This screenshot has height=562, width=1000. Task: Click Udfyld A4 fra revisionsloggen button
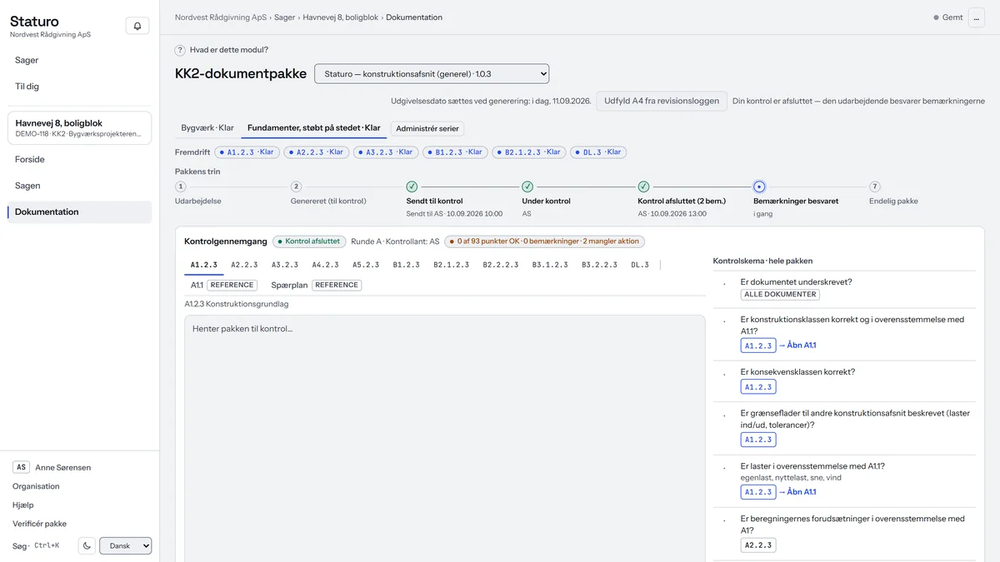click(x=662, y=101)
